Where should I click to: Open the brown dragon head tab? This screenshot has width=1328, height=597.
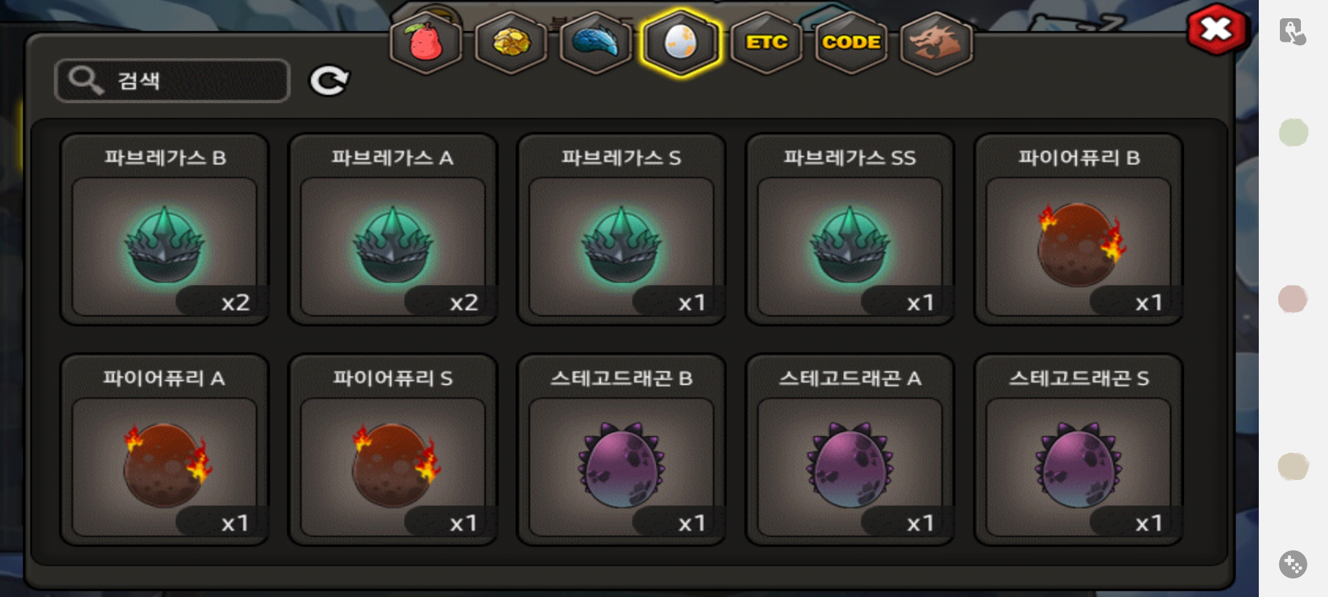click(x=936, y=43)
